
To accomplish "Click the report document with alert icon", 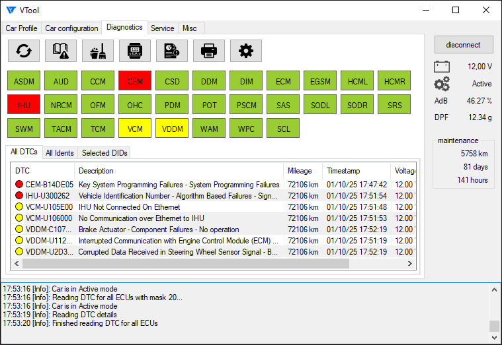I will [x=172, y=51].
